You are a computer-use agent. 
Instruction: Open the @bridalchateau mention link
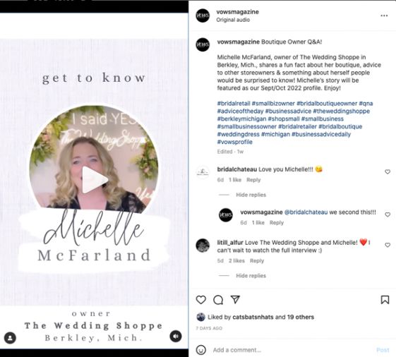pos(306,212)
